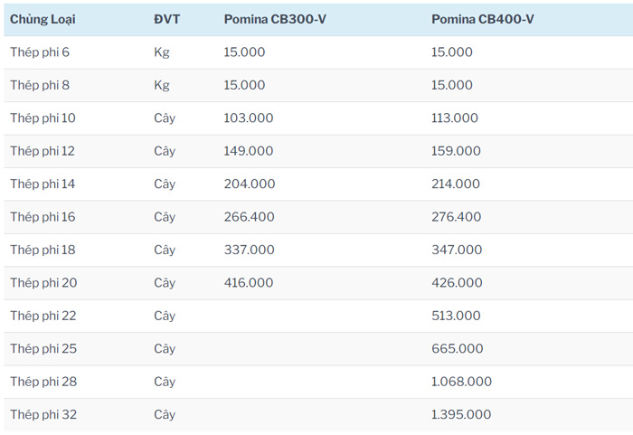Screen dimensions: 633x435
Task: Click price 665.000 for phi 25
Action: [457, 349]
